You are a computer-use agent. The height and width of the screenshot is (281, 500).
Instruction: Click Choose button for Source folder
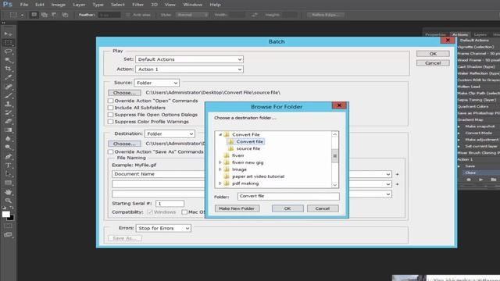(x=124, y=93)
